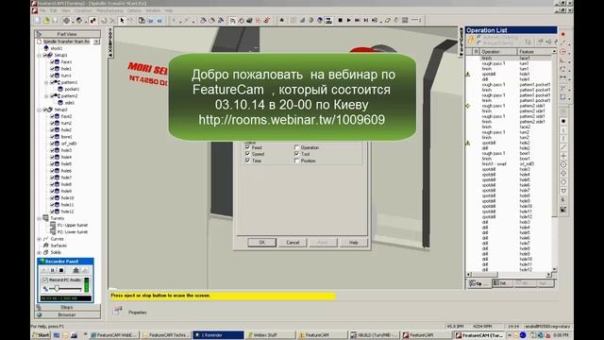This screenshot has height=340, width=604.
Task: Open the Edit menu
Action: click(x=54, y=10)
